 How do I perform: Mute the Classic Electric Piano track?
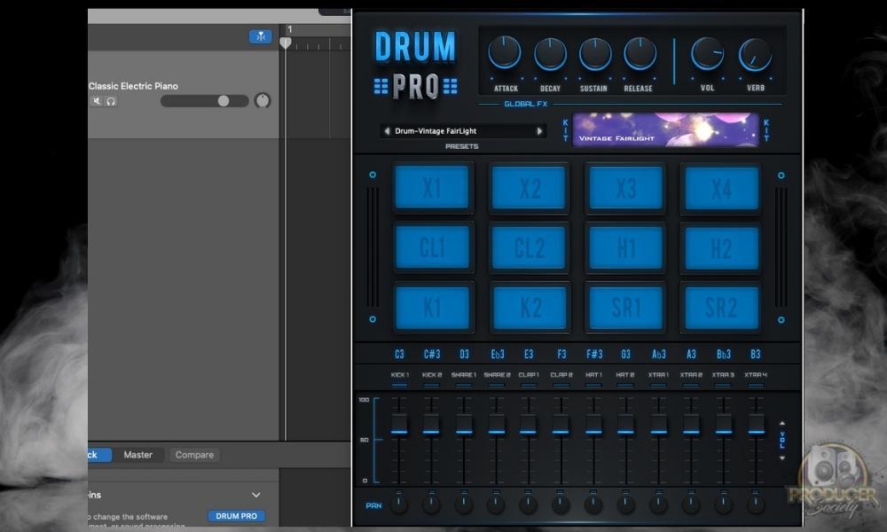[x=97, y=101]
